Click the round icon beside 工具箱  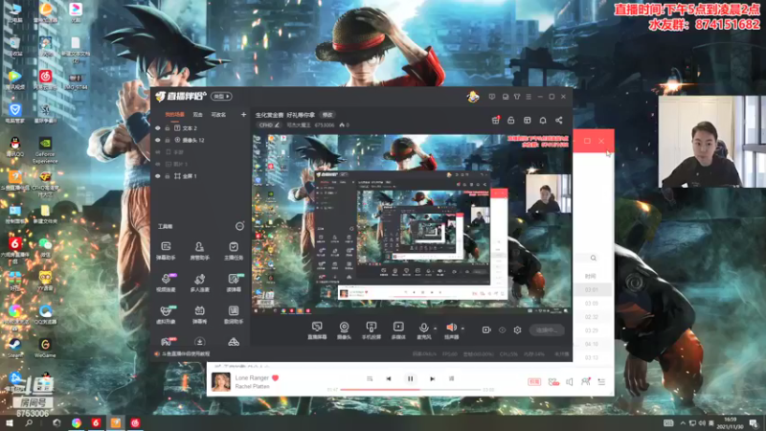[239, 226]
